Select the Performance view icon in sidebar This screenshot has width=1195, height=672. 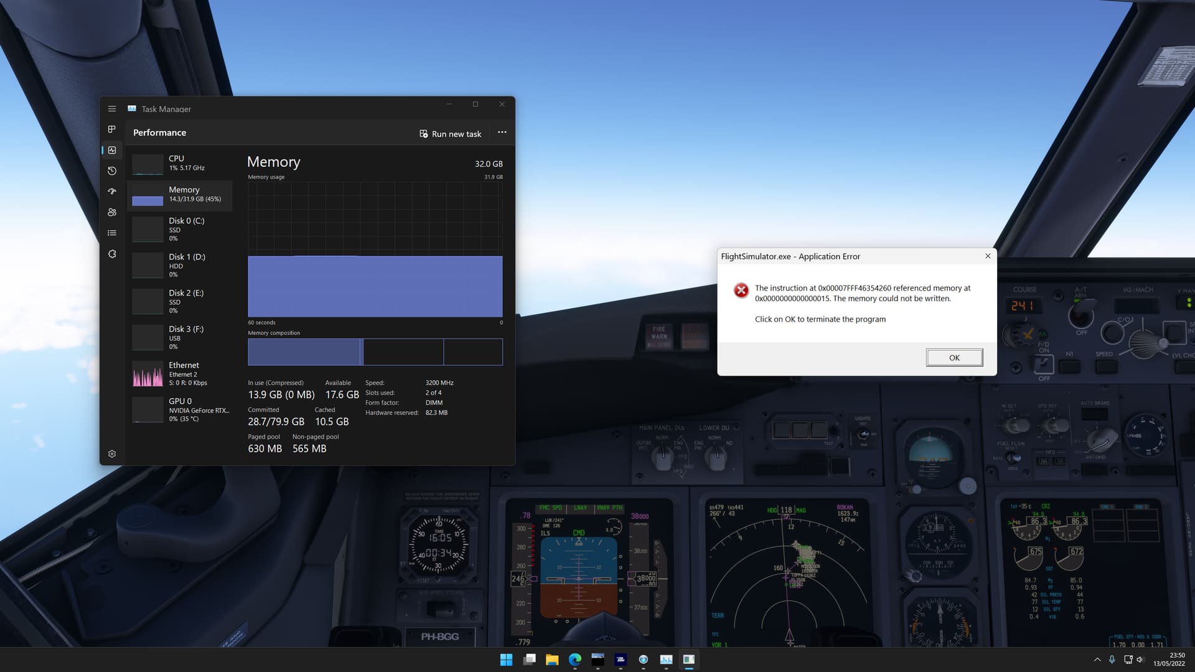[x=112, y=149]
